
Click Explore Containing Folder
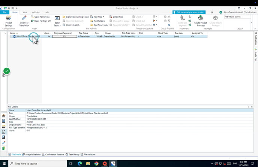(76, 17)
